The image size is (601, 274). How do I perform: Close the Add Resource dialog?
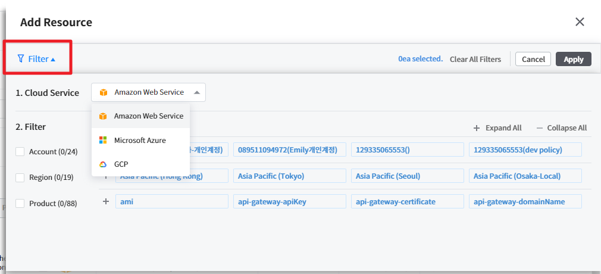580,22
